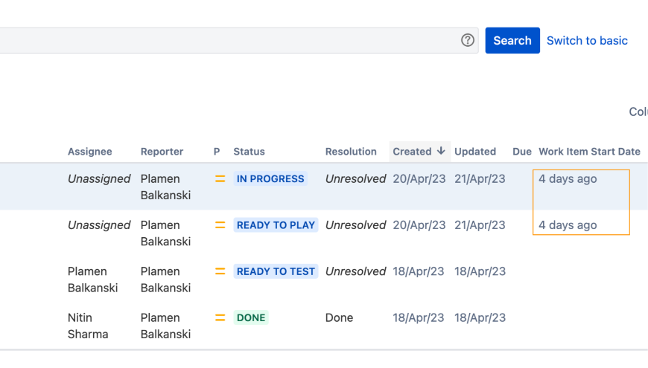Click medium priority icon in IN PROGRESS row
The height and width of the screenshot is (368, 648).
point(220,179)
